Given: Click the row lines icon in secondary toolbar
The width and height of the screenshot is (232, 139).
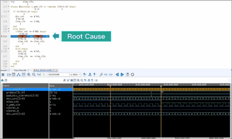Looking at the screenshot, I should (x=72, y=80).
